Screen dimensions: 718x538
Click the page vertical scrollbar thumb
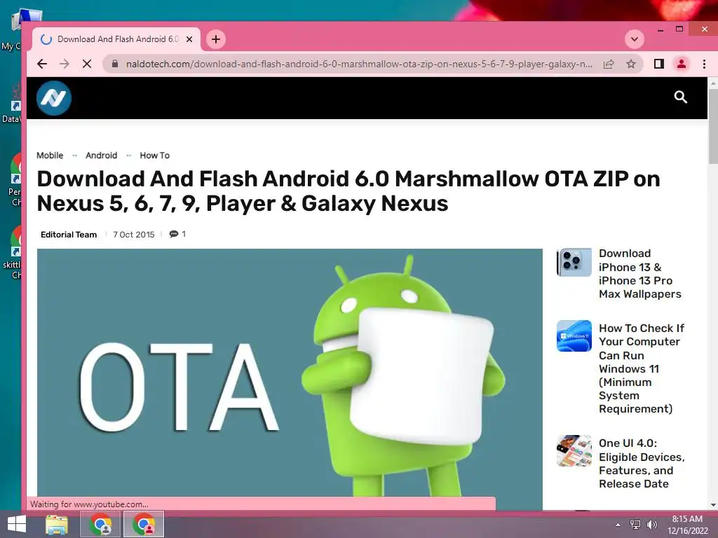(x=712, y=126)
